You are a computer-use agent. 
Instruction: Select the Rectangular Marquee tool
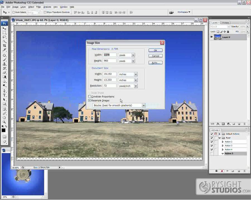coord(4,33)
